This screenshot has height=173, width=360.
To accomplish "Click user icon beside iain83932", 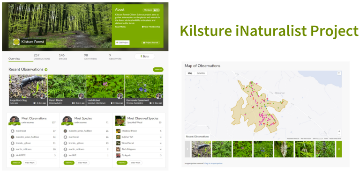I will [12, 155].
